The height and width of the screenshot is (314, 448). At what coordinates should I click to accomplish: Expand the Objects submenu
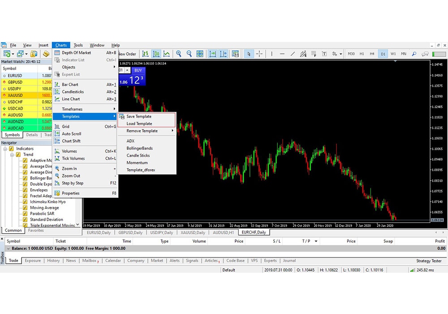point(85,67)
